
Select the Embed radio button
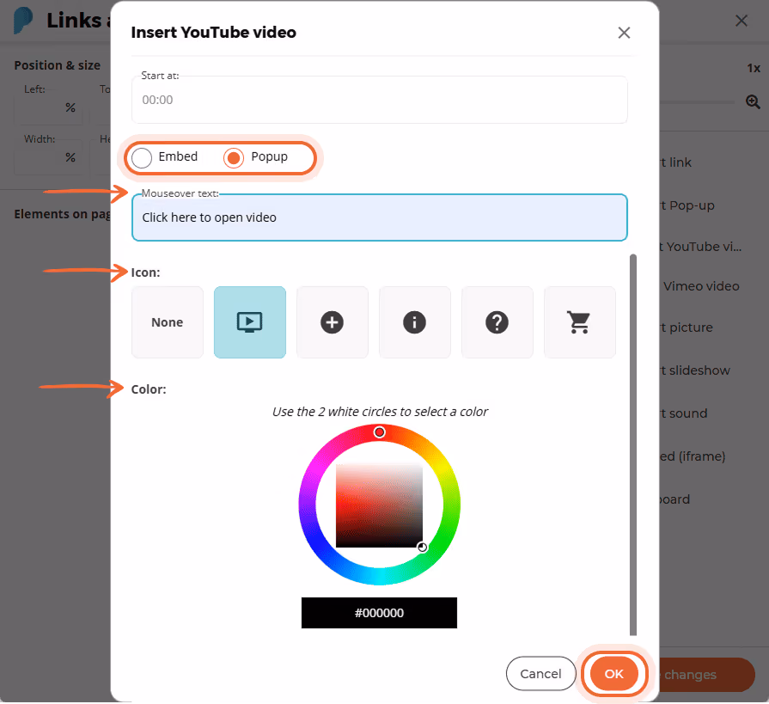pyautogui.click(x=142, y=158)
